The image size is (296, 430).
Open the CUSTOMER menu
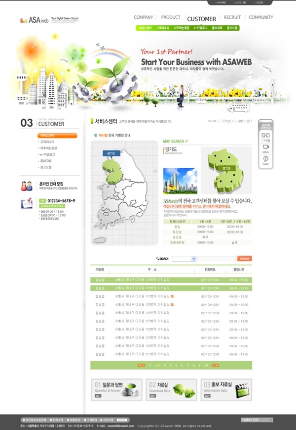201,19
